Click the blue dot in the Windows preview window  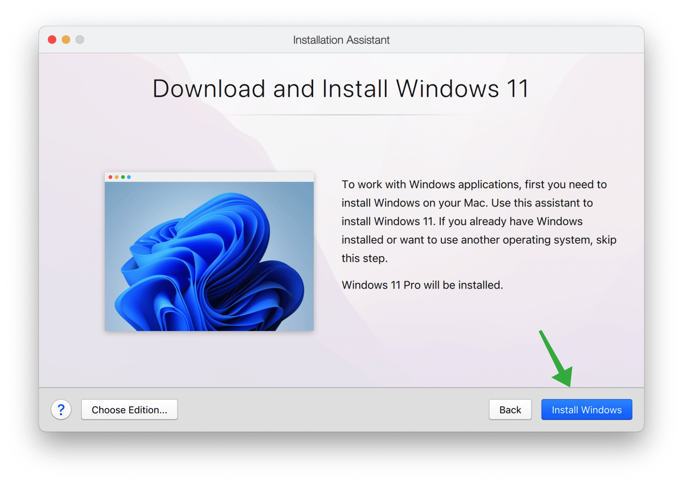pos(129,177)
